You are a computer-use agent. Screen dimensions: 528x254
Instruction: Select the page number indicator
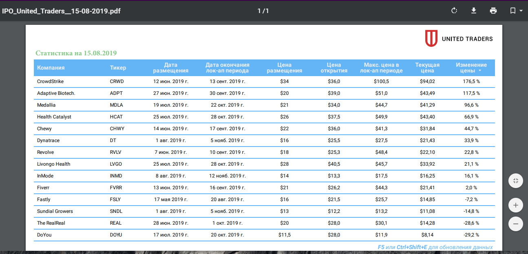point(263,11)
